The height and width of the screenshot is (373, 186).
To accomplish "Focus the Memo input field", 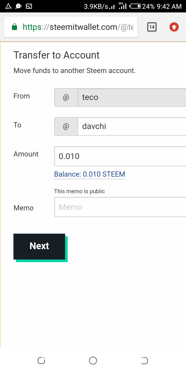I will point(120,207).
